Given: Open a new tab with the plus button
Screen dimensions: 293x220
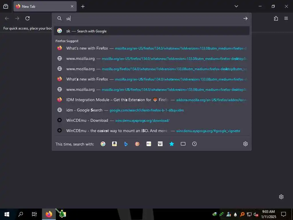Looking at the screenshot, I should 83,7.
